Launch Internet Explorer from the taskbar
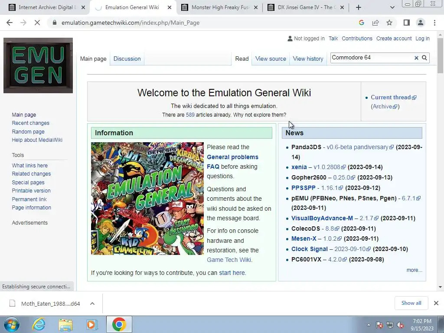The image size is (444, 333). [39, 324]
